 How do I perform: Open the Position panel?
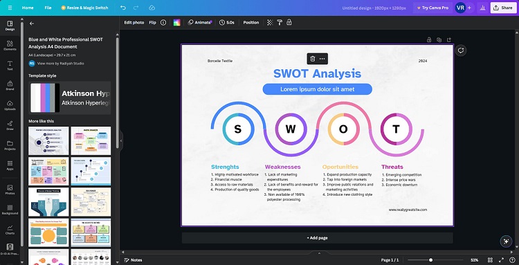251,23
